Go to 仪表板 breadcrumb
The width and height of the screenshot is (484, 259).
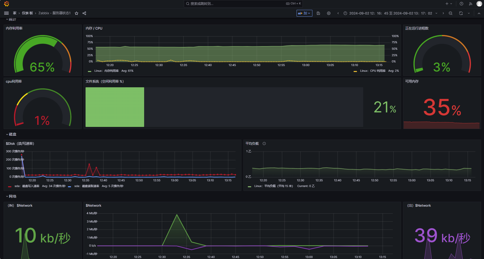point(27,13)
